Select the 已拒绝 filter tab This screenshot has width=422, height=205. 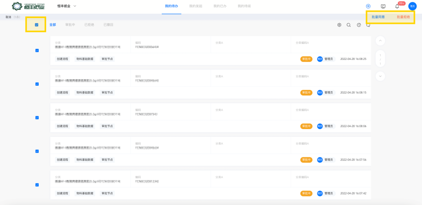89,25
